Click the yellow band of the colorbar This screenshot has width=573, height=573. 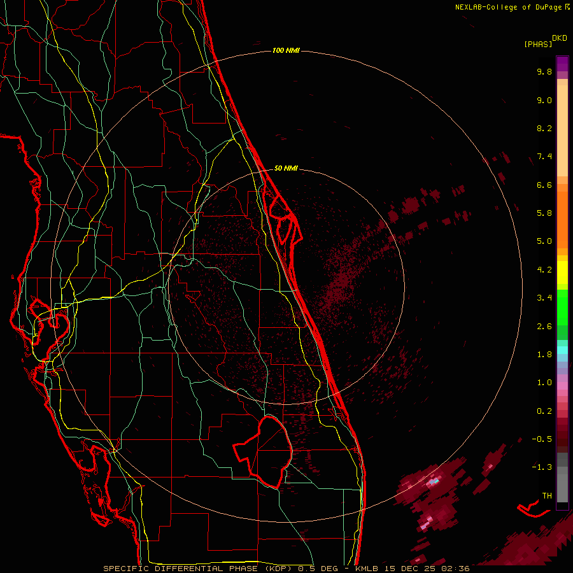pyautogui.click(x=562, y=272)
